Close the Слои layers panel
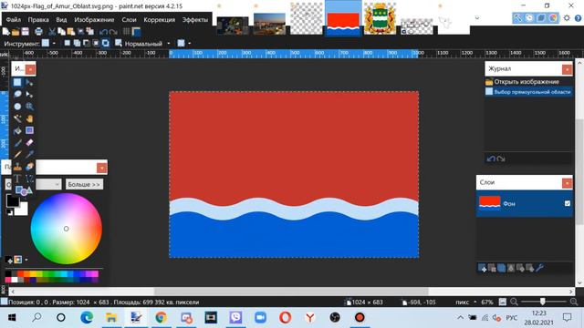Viewport: 584px width, 328px height. 567,182
